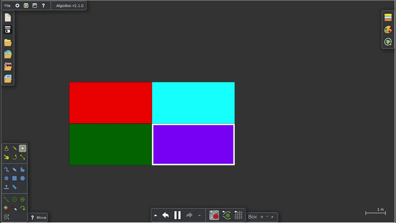Select the Spring tool

pos(6,200)
